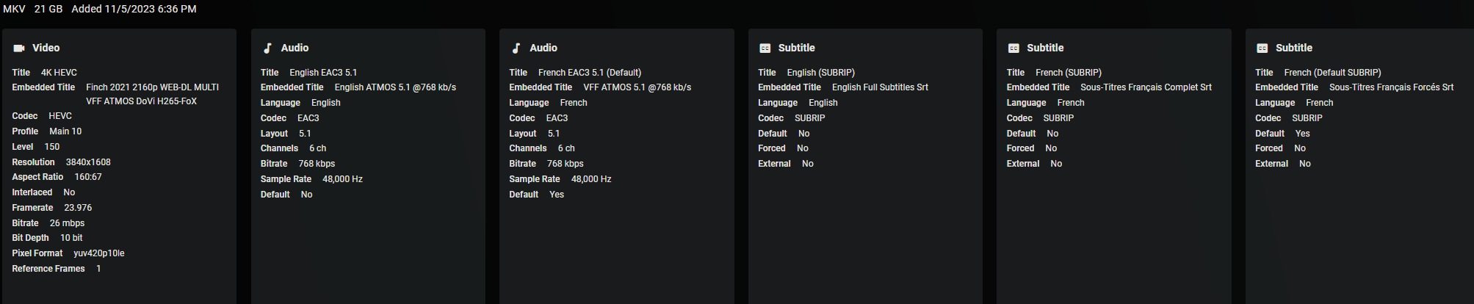Image resolution: width=1474 pixels, height=304 pixels.
Task: Click the yuv420p10le pixel format value
Action: pyautogui.click(x=99, y=253)
